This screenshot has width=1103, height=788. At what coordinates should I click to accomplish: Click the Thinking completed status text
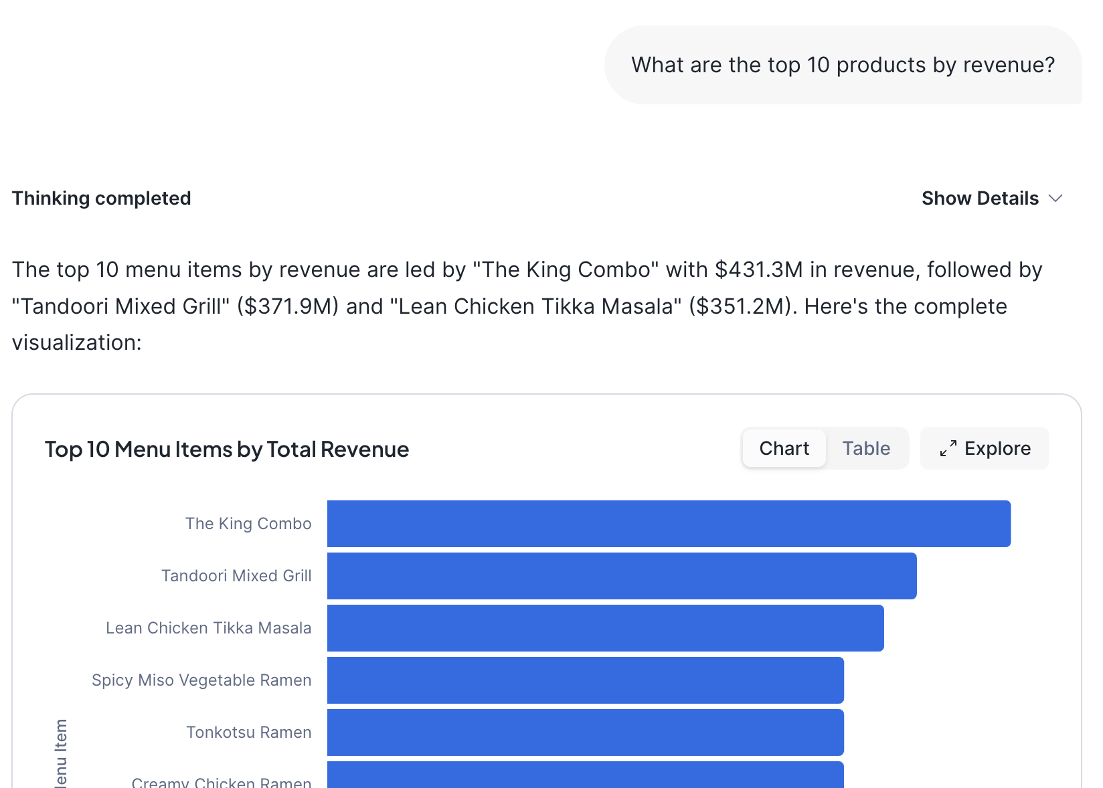(102, 198)
